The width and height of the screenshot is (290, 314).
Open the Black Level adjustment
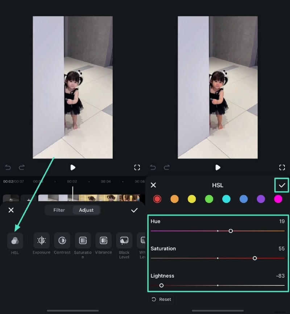coord(124,240)
